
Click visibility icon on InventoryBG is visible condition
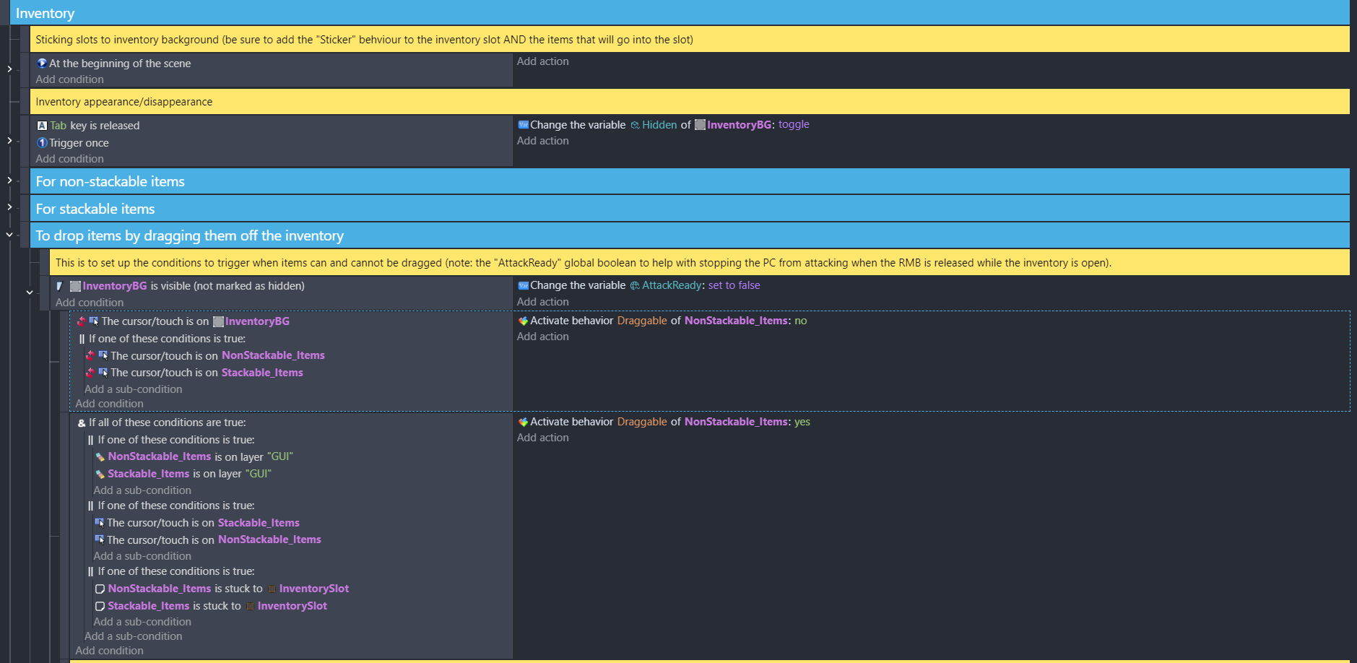pyautogui.click(x=60, y=287)
